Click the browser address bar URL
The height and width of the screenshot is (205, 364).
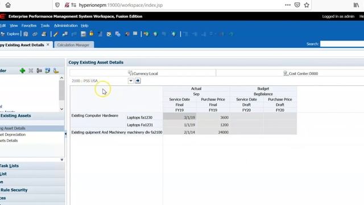121,5
